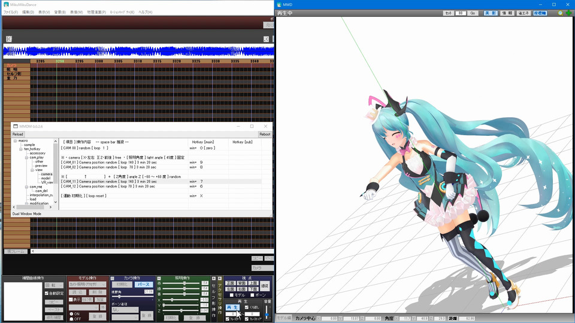Open the ファイル(F) menu
The height and width of the screenshot is (323, 575).
click(x=11, y=12)
